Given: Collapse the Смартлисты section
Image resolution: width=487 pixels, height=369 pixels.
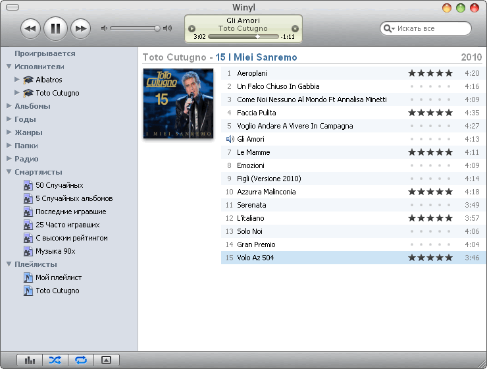Looking at the screenshot, I should 9,172.
